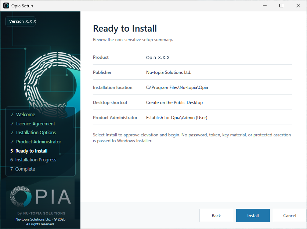Image resolution: width=307 pixels, height=229 pixels.
Task: Select the Welcome step in sidebar
Action: point(26,115)
